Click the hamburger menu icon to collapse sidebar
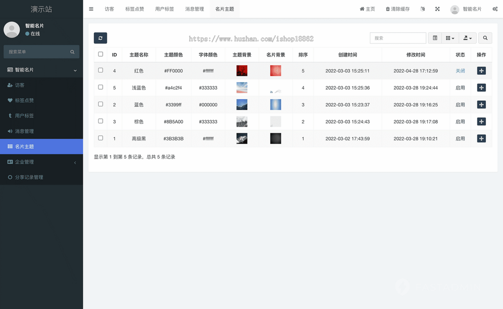This screenshot has width=503, height=309. [x=91, y=9]
